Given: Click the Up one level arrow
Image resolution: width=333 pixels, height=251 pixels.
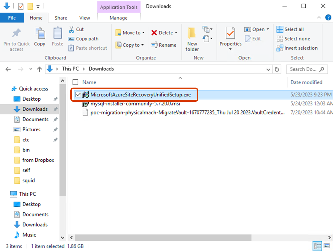Looking at the screenshot, I should click(x=39, y=69).
